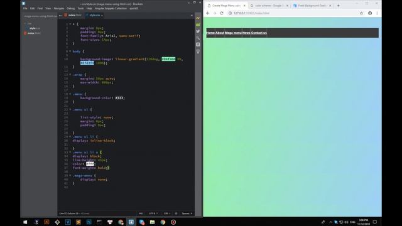Viewport: 402px width, 226px height.
Task: Show hidden system tray icons
Action: (331, 222)
